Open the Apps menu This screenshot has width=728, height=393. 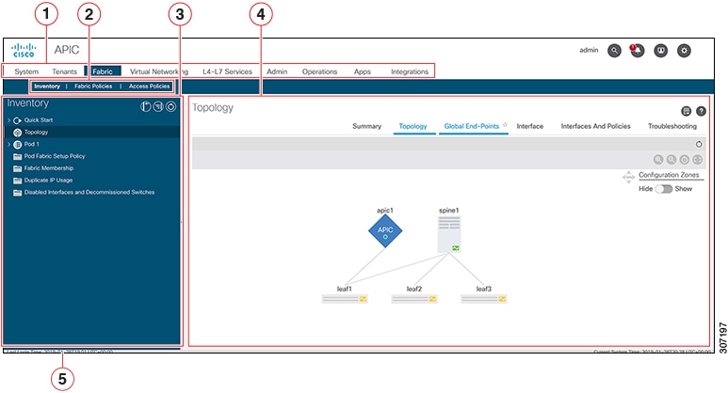[x=363, y=71]
